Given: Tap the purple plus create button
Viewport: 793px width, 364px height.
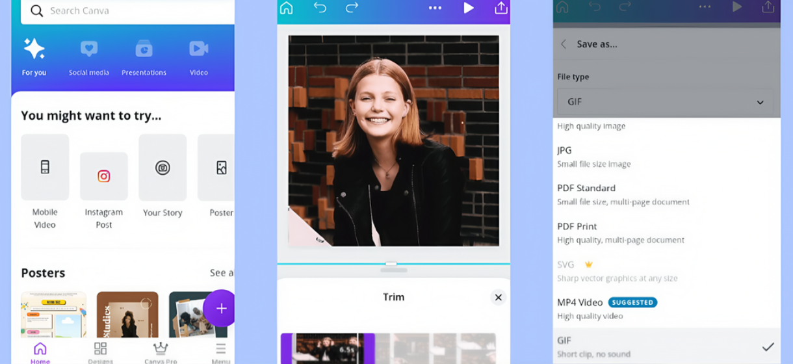Looking at the screenshot, I should point(221,308).
